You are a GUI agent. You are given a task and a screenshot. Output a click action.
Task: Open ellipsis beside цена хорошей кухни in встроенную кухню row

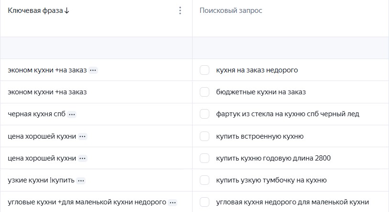82,137
